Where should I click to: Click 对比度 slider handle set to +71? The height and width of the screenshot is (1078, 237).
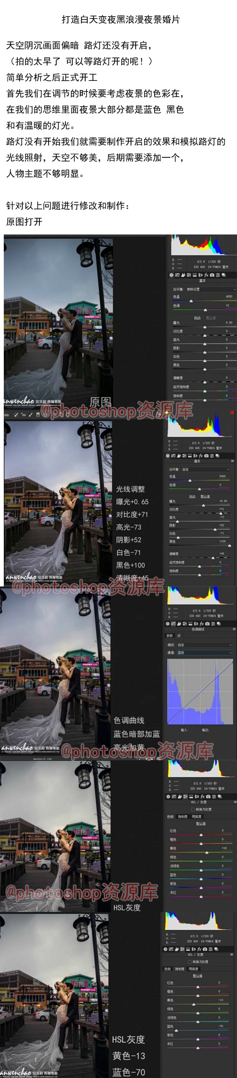(x=221, y=513)
